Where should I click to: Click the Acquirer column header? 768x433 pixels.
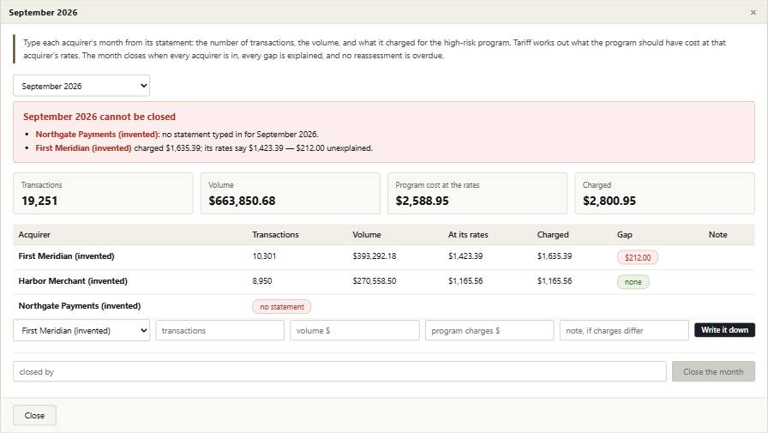[34, 235]
